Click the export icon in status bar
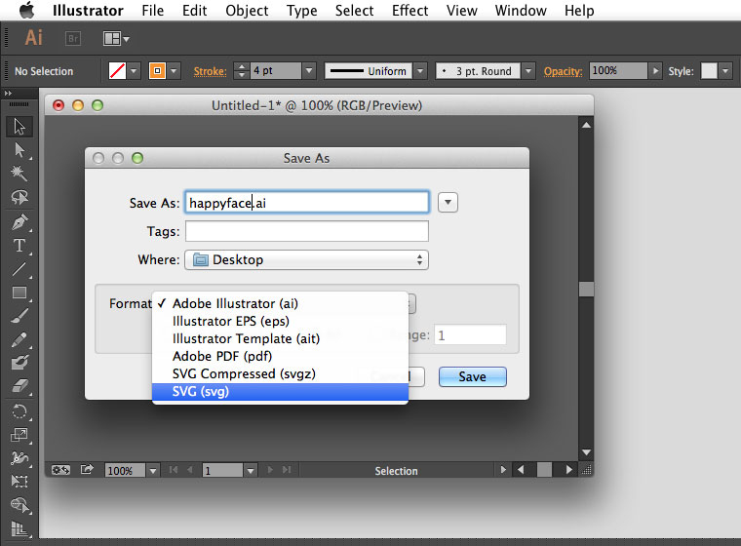 click(87, 469)
